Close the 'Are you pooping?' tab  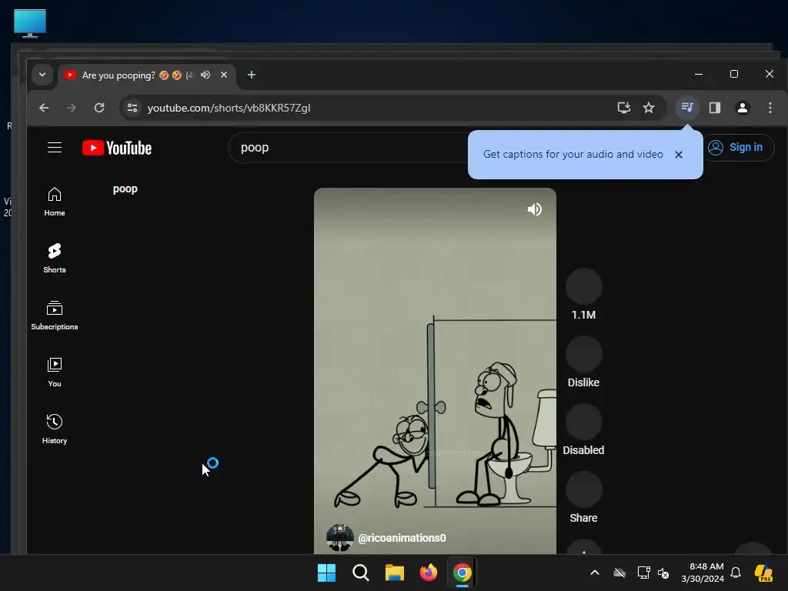coord(224,75)
